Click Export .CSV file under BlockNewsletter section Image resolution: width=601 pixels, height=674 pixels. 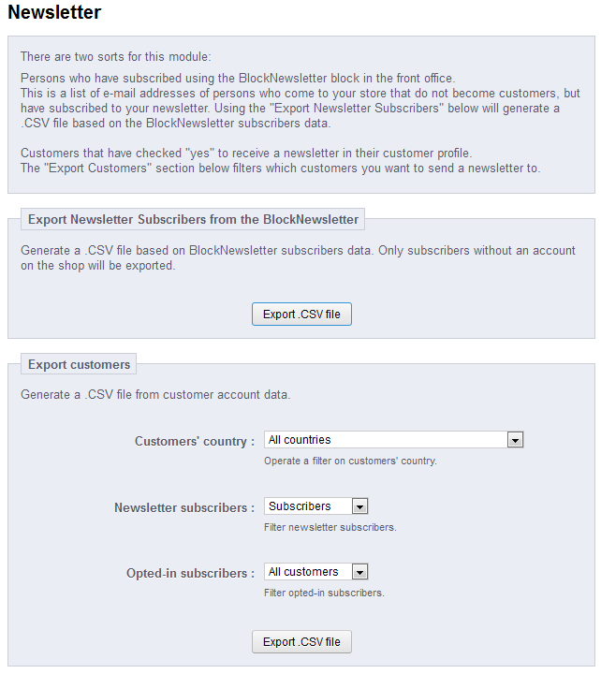(301, 315)
